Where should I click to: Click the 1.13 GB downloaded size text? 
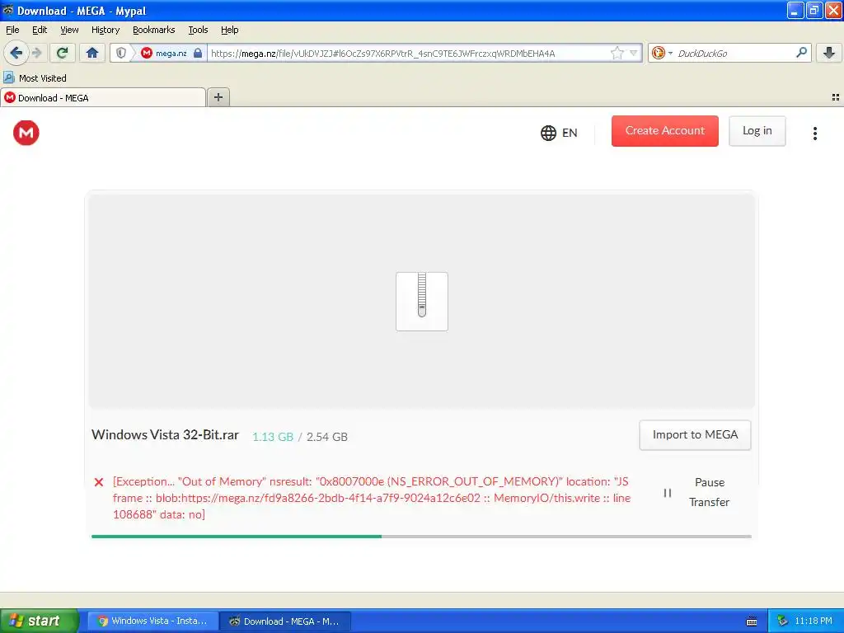pos(272,437)
